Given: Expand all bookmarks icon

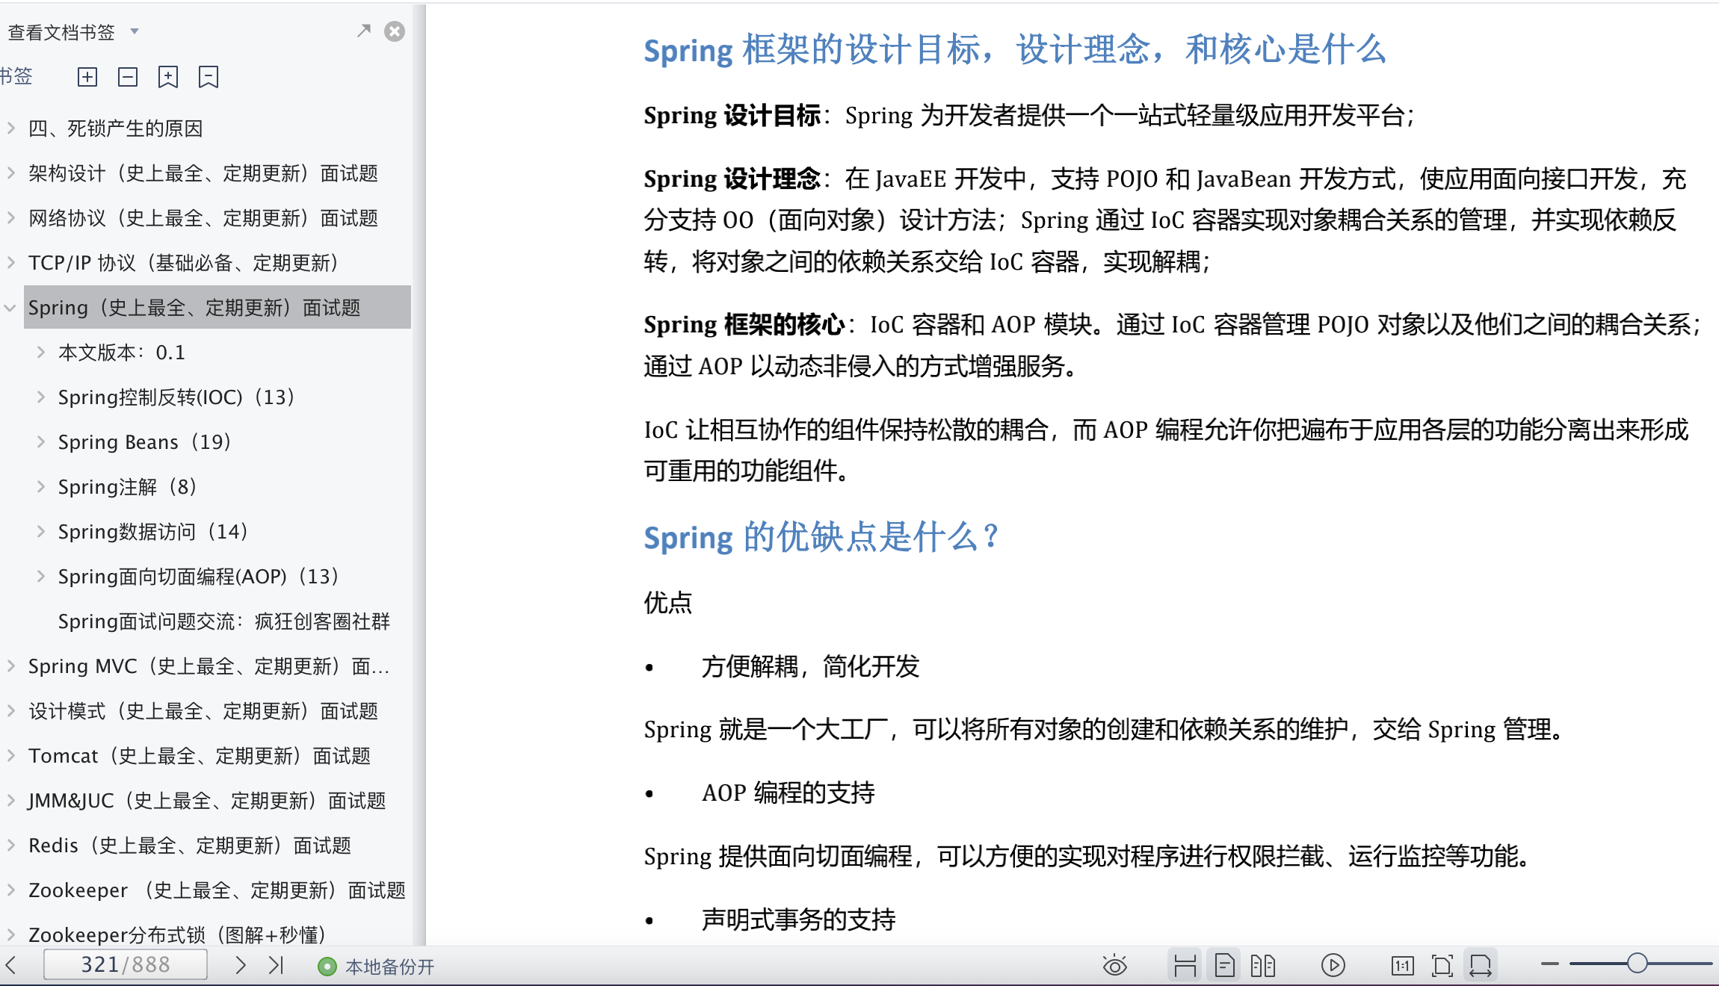Looking at the screenshot, I should (87, 77).
